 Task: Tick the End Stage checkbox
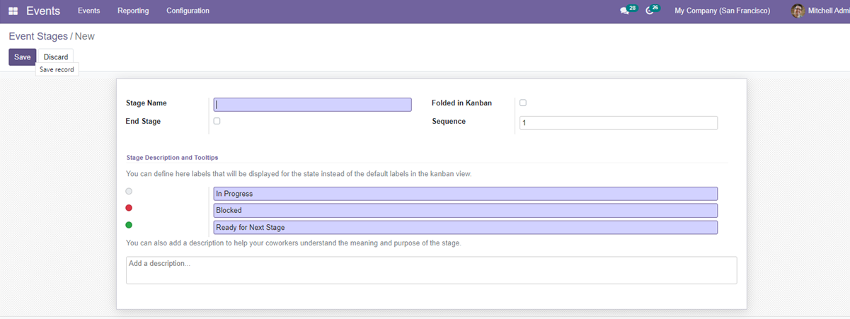click(x=217, y=121)
